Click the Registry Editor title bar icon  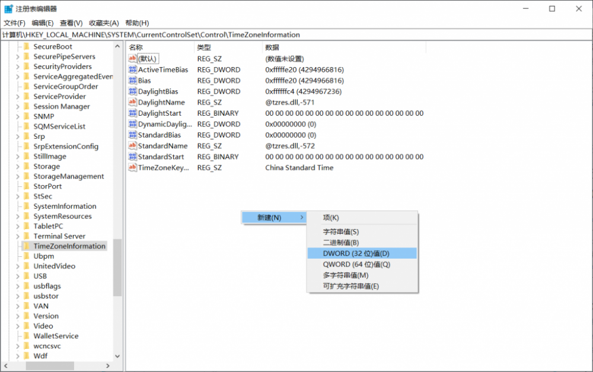8,9
